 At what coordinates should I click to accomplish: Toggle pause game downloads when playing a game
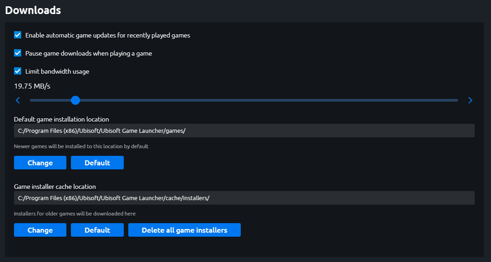pos(17,53)
